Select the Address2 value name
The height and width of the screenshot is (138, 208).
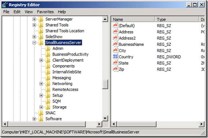tap(127, 38)
